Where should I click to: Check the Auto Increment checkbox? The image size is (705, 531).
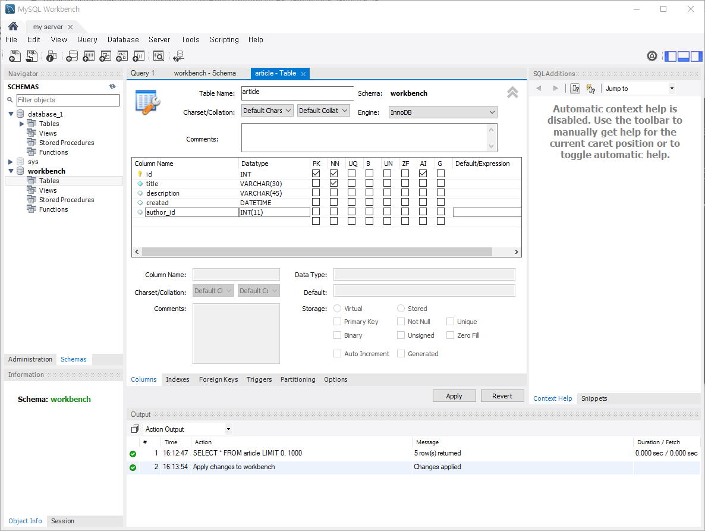(x=337, y=354)
